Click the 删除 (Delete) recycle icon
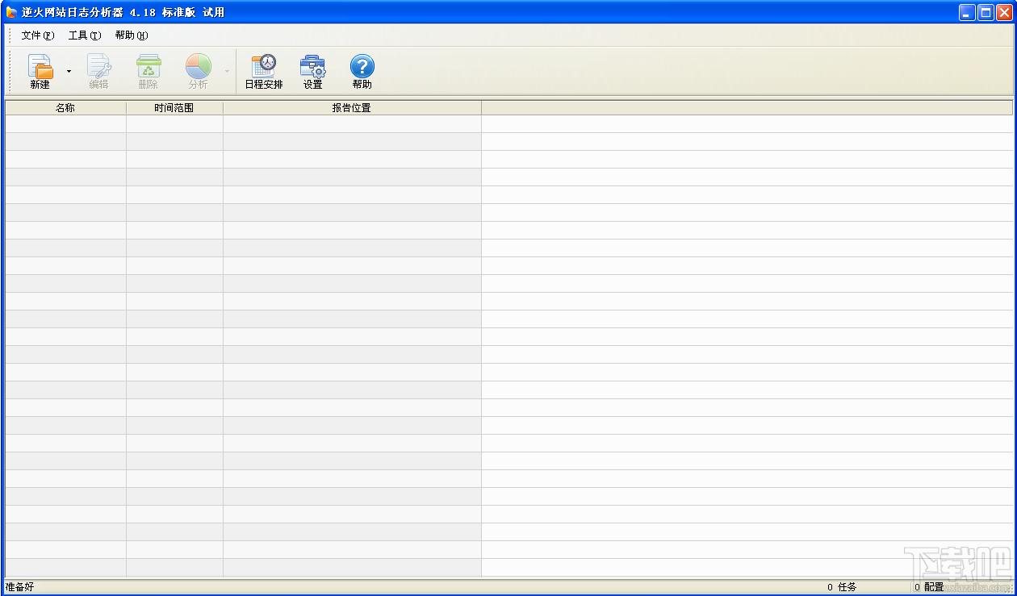The width and height of the screenshot is (1017, 596). pos(148,71)
